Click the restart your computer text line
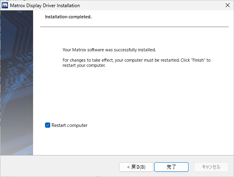Screen dimensions: 234x177 pos(84,65)
